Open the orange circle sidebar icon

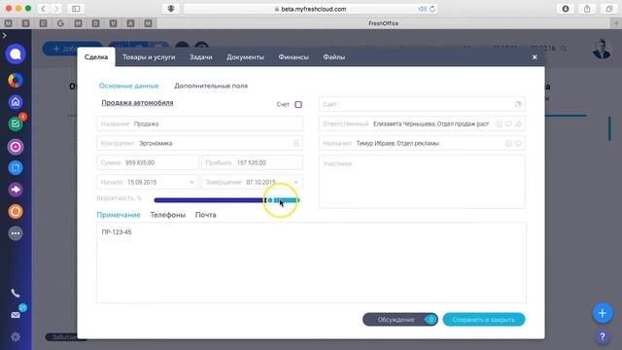click(16, 212)
